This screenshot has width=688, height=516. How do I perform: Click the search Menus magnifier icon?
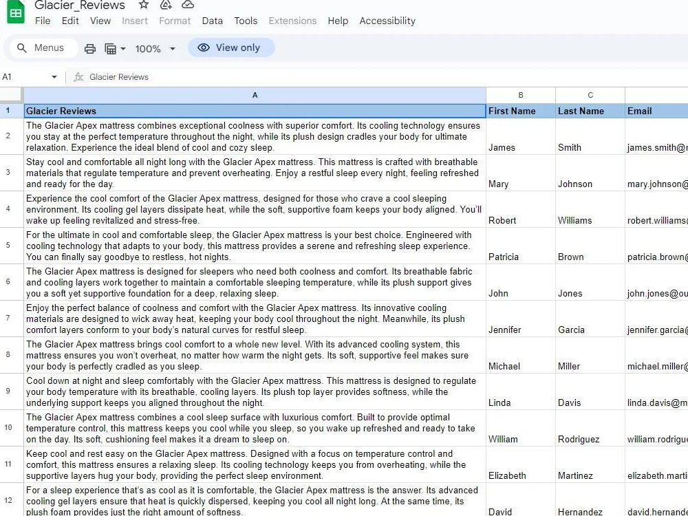(x=21, y=48)
